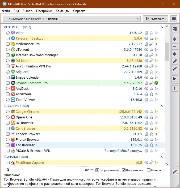Image resolution: width=180 pixels, height=188 pixels.
Task: Click the search magnifier icon
Action: point(8,170)
